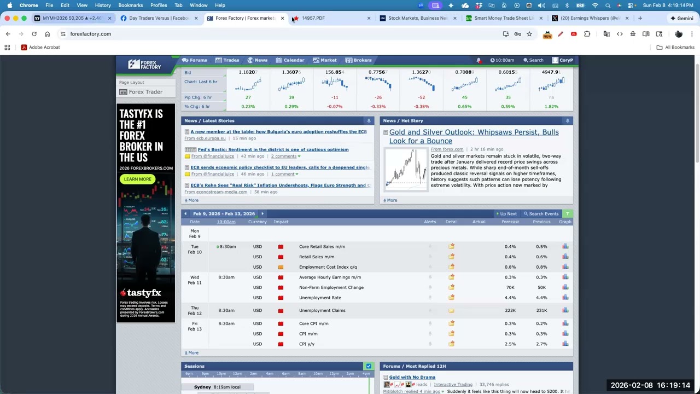Reload the page
Image resolution: width=700 pixels, height=394 pixels.
coord(34,34)
